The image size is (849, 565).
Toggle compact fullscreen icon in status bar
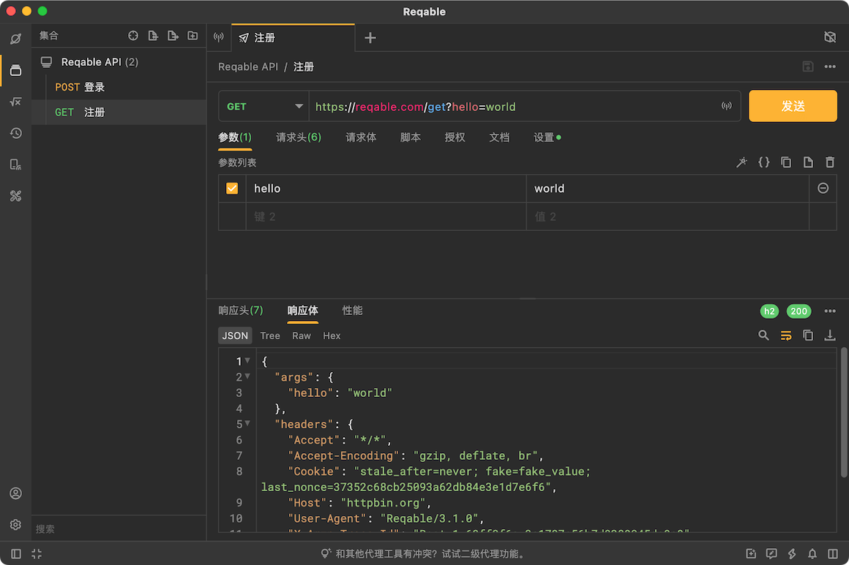click(x=37, y=553)
